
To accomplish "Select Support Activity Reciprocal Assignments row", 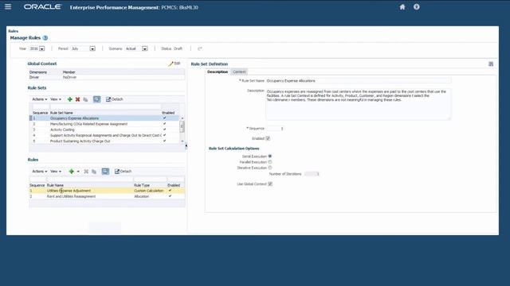I will pos(104,135).
